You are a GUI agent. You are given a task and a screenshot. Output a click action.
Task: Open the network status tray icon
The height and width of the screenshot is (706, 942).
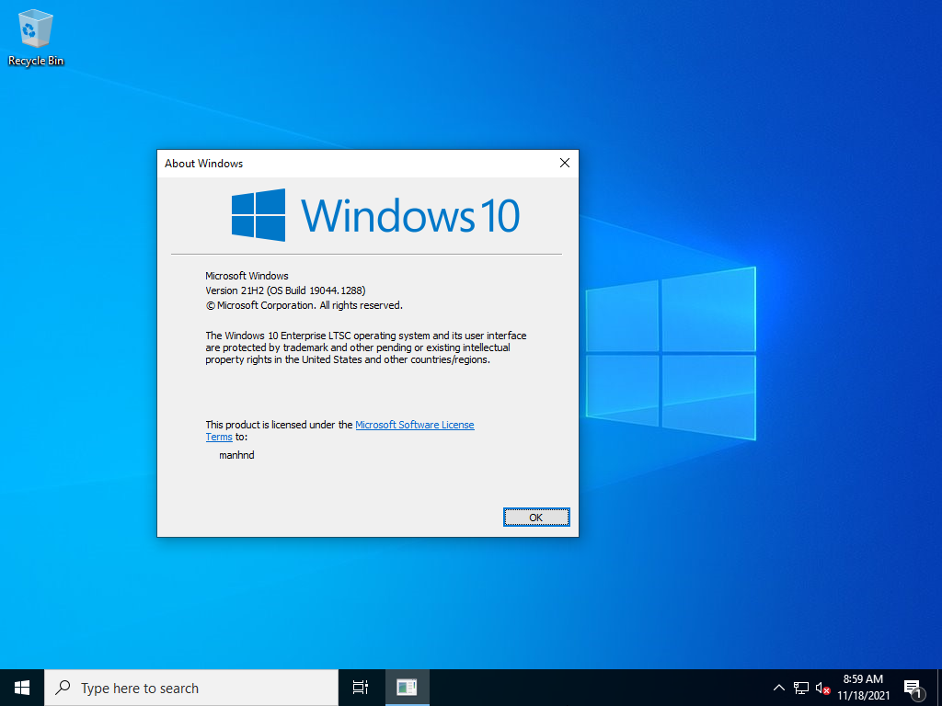[x=801, y=688]
